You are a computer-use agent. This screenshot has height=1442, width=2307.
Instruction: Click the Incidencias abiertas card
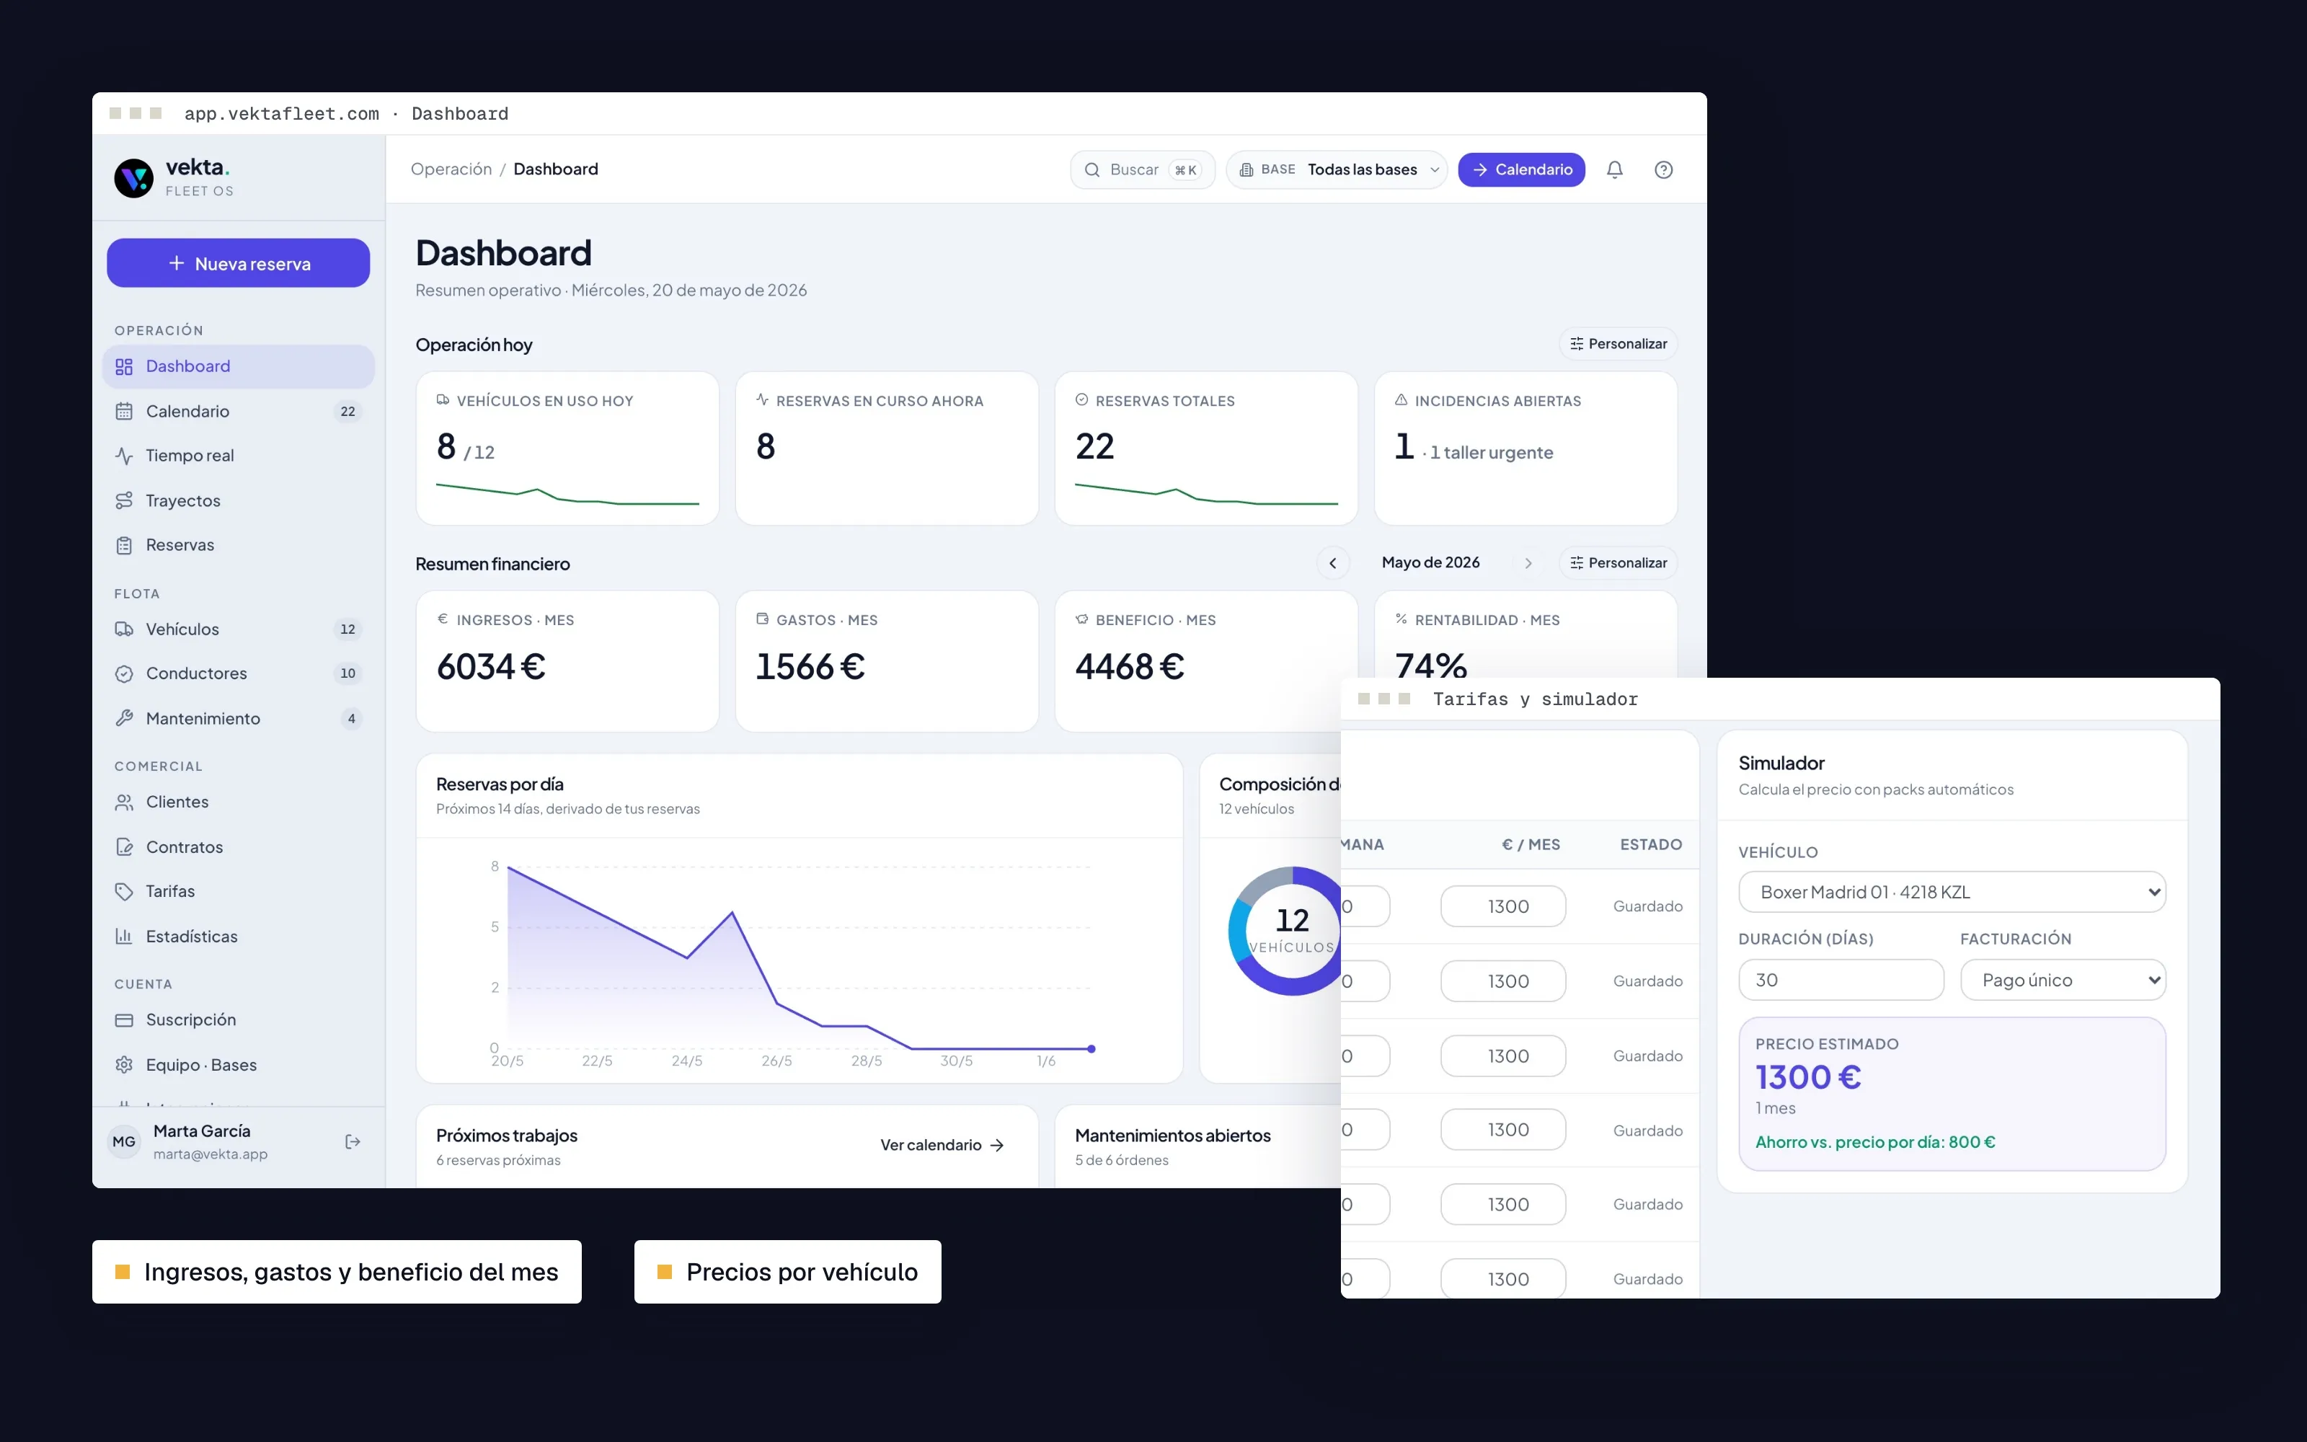coord(1526,448)
